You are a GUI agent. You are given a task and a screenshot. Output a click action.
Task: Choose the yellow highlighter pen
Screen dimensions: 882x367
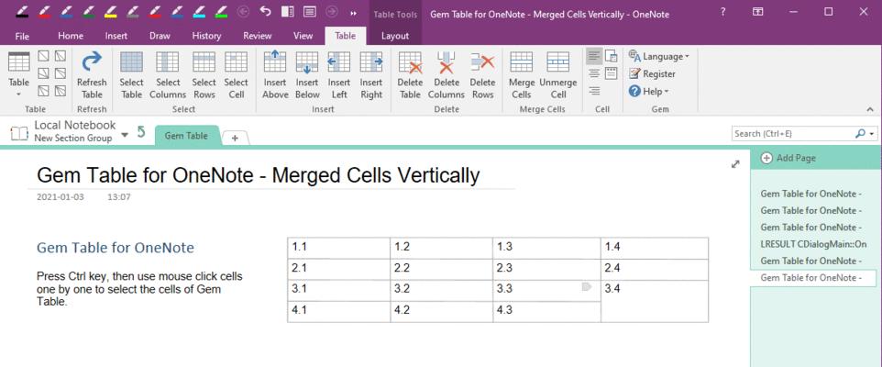point(111,12)
